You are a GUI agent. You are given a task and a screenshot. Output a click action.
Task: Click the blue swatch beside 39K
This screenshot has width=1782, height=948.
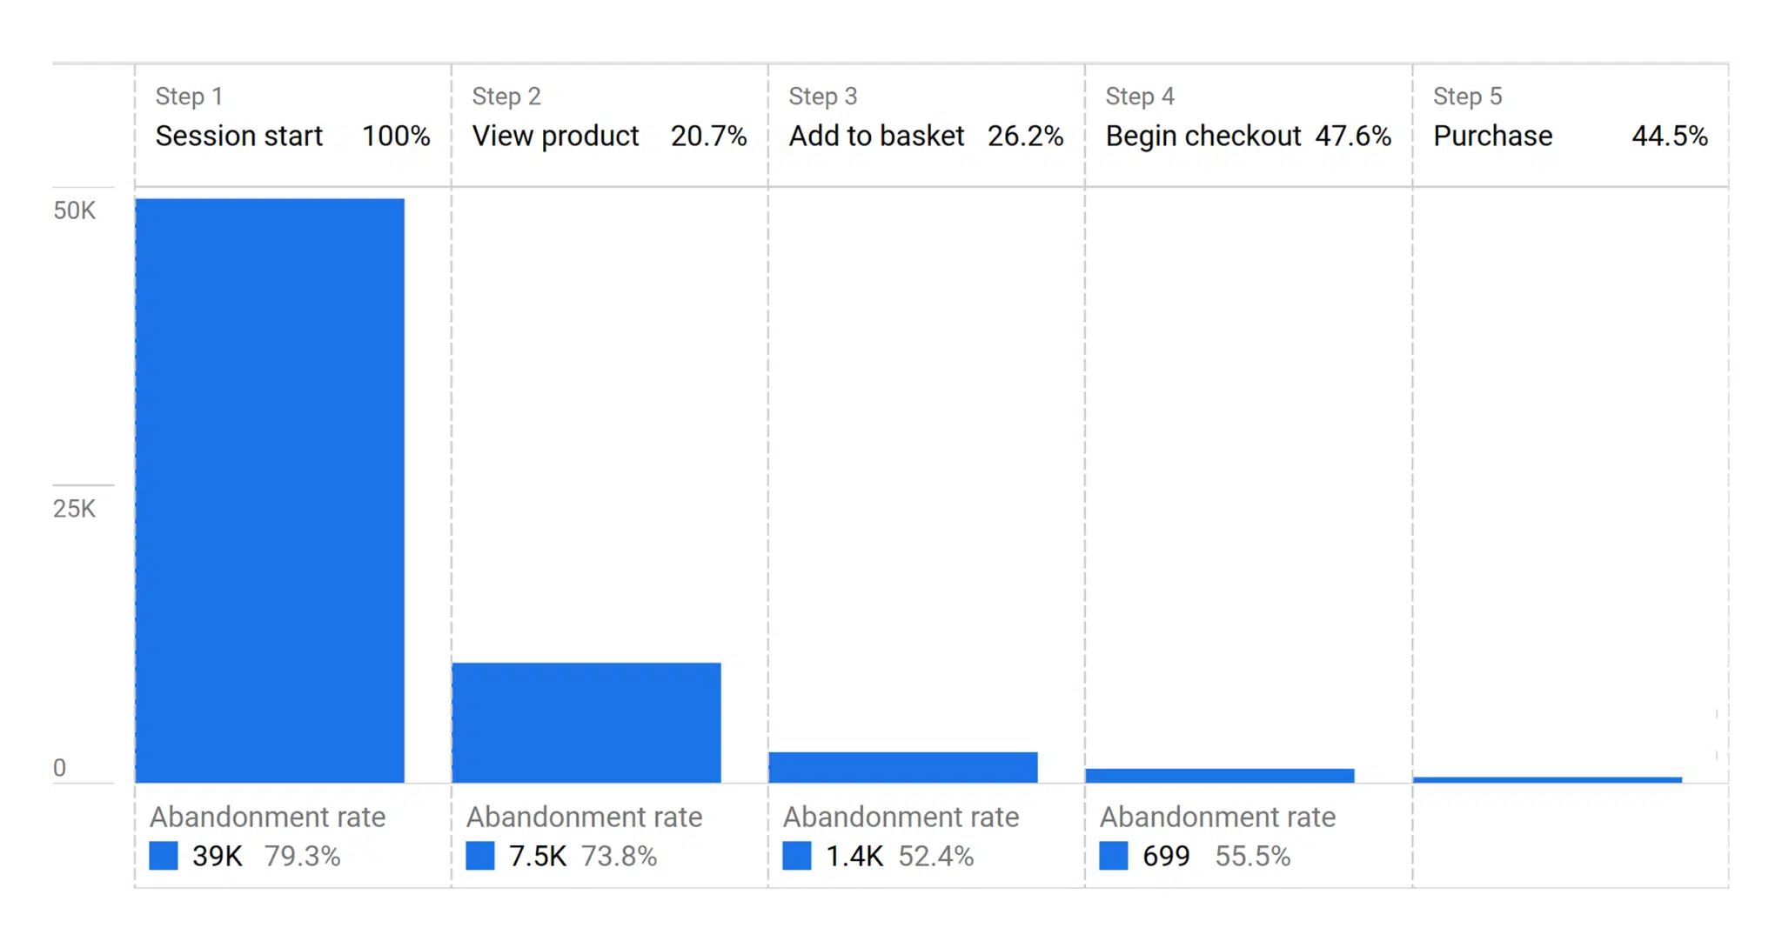[164, 856]
